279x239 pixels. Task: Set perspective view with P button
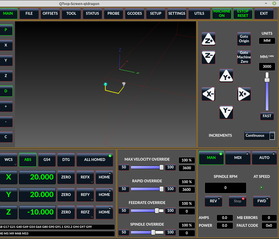(x=6, y=30)
